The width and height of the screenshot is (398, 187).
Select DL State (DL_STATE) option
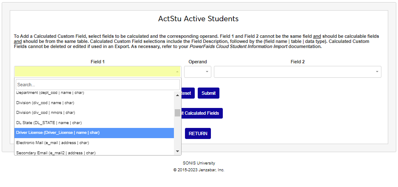click(x=49, y=123)
